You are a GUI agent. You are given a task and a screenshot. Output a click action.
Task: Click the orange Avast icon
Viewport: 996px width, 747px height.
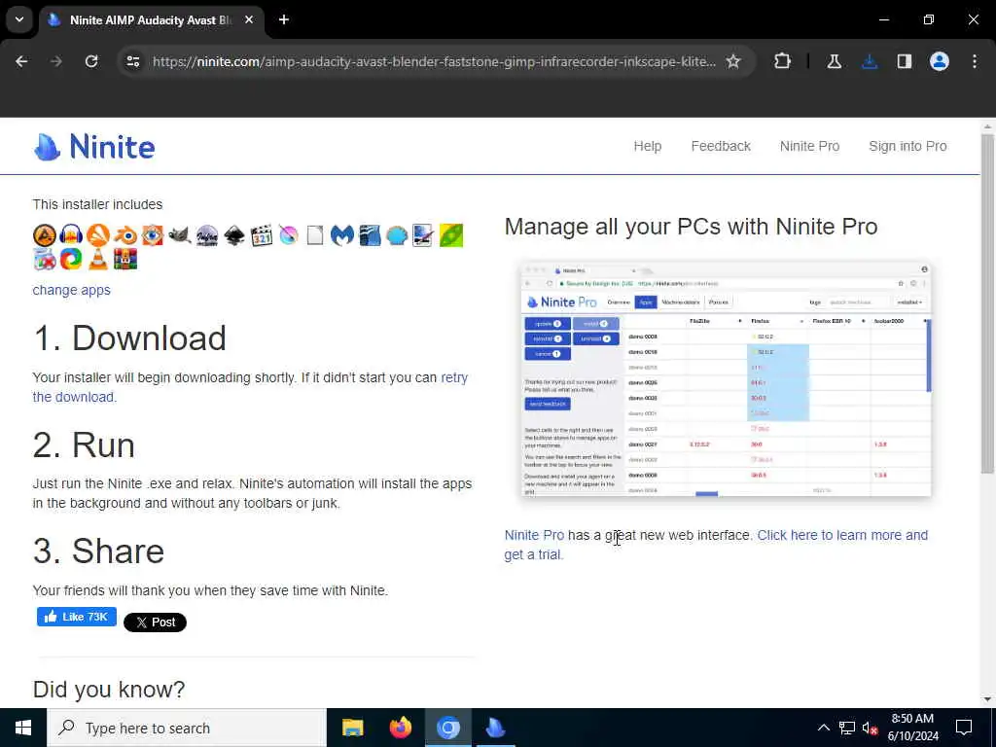[x=98, y=235]
